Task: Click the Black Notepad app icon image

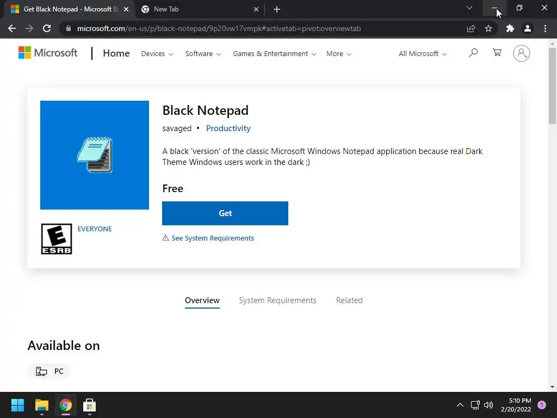Action: (95, 155)
